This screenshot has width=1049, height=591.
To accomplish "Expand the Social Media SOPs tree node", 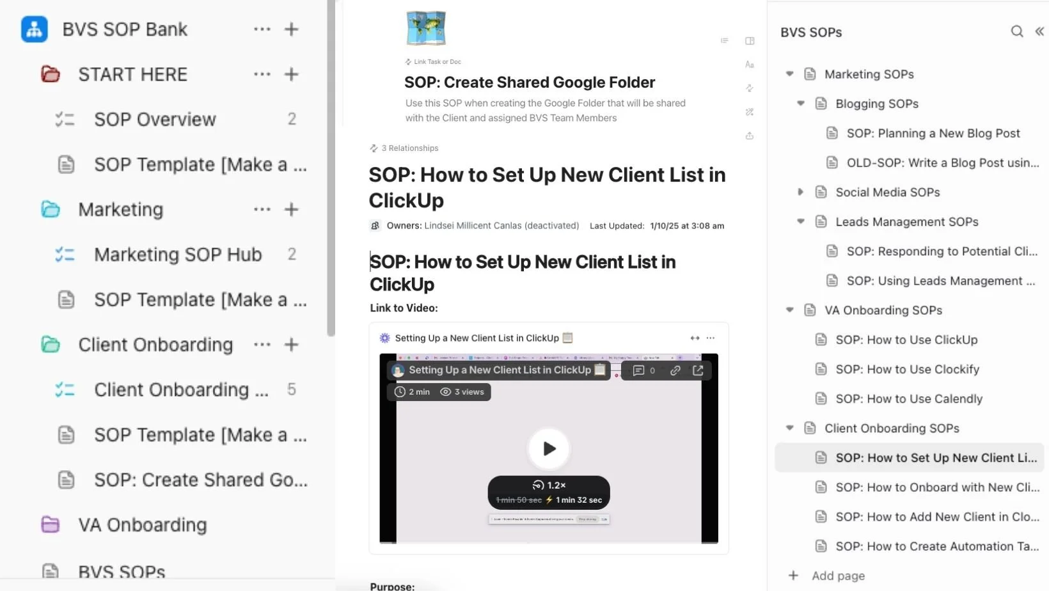I will click(801, 192).
